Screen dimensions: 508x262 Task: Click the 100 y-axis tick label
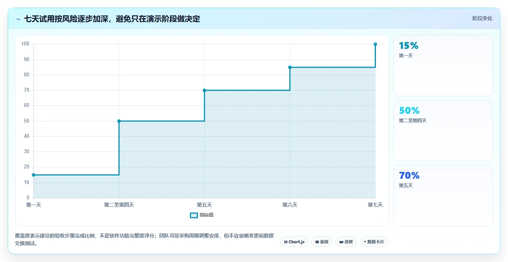point(25,44)
